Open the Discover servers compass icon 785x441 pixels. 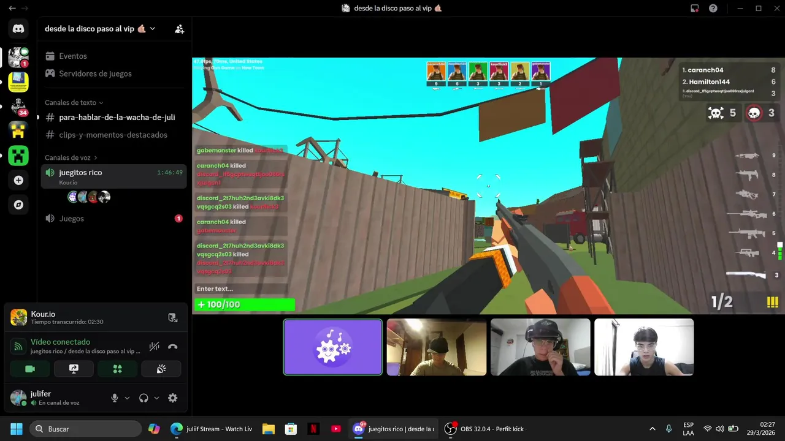(x=18, y=205)
